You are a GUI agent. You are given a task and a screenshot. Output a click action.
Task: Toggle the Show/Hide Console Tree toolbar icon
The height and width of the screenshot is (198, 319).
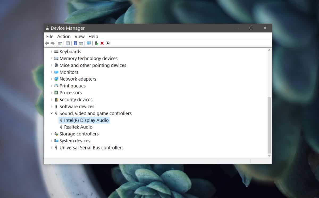[60, 43]
